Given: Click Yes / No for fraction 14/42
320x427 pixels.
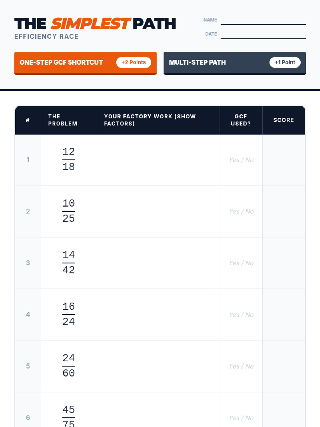Looking at the screenshot, I should click(241, 263).
